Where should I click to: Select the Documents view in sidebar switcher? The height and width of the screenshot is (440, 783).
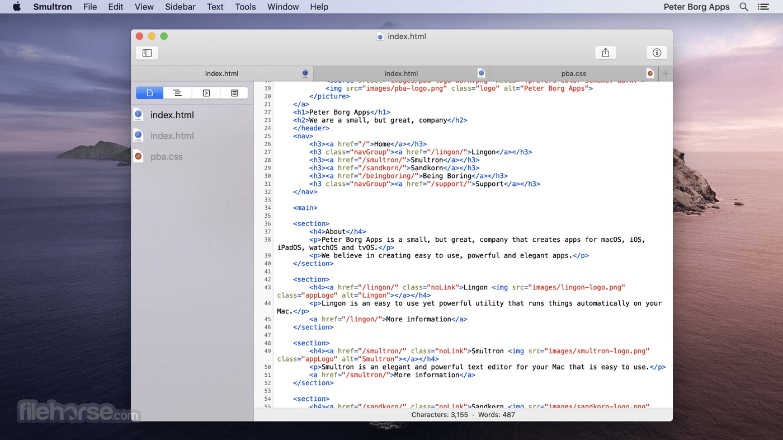point(150,93)
